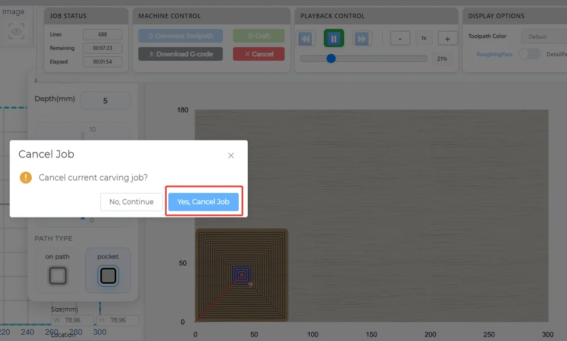The width and height of the screenshot is (567, 341).
Task: Open the Toolpath Color dropdown
Action: (x=544, y=36)
